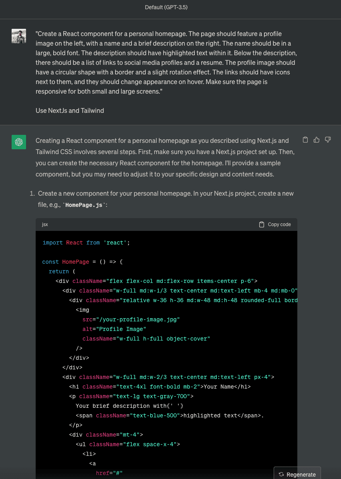Viewport: 341px width, 479px height.
Task: Click the ChatGPT logo icon
Action: (x=19, y=142)
